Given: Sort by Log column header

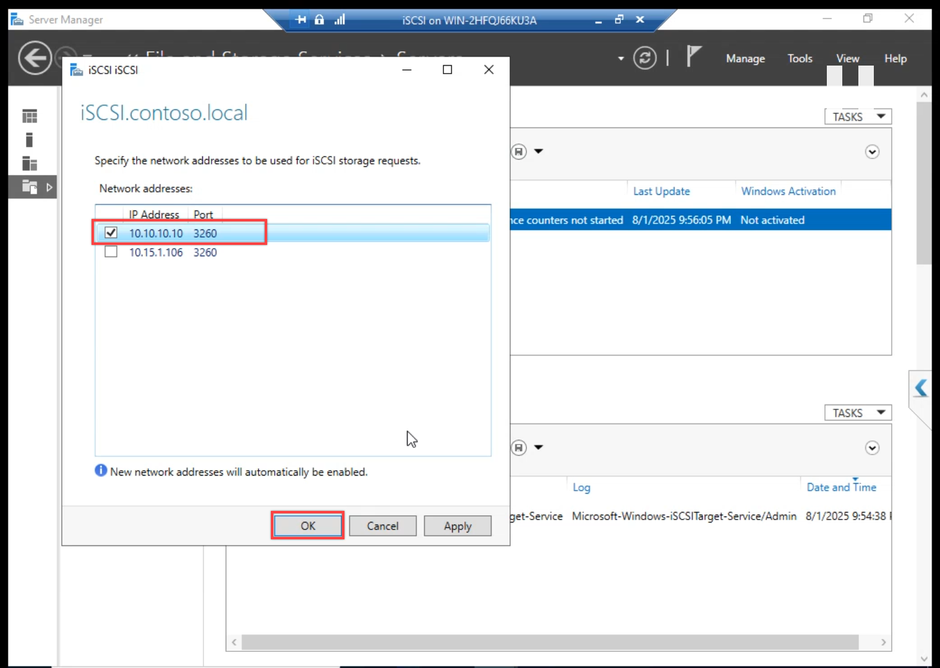Looking at the screenshot, I should pos(581,487).
